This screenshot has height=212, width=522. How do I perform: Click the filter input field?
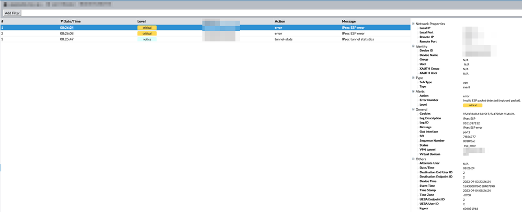271,13
